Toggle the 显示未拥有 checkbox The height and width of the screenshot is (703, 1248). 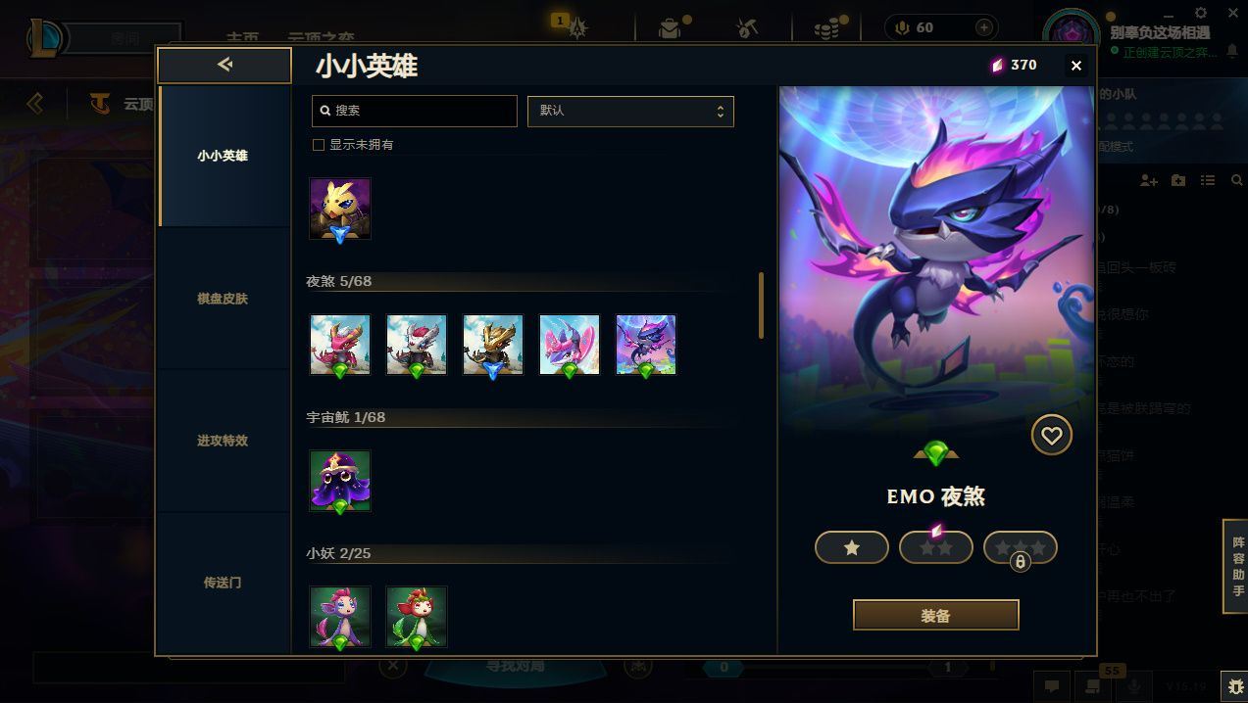pyautogui.click(x=318, y=144)
